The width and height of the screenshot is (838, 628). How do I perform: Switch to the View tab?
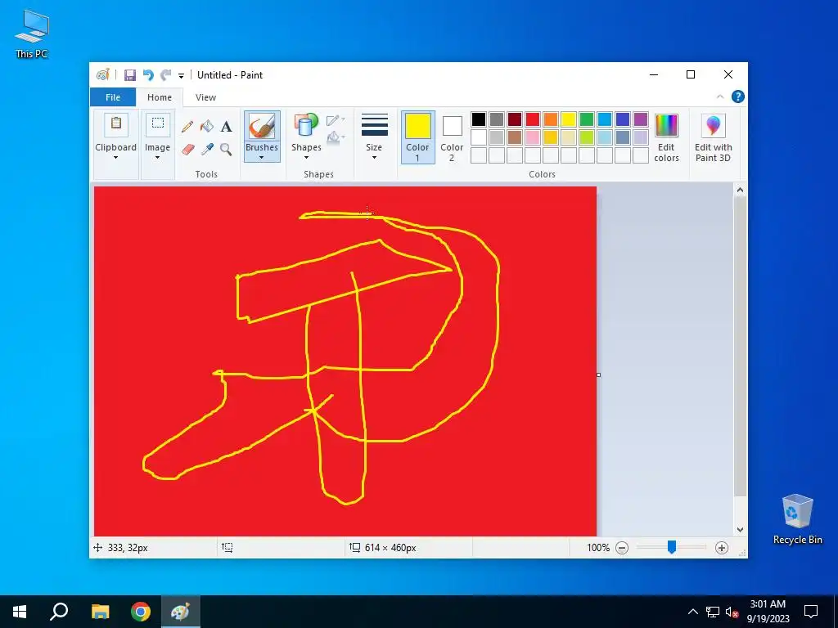(205, 97)
